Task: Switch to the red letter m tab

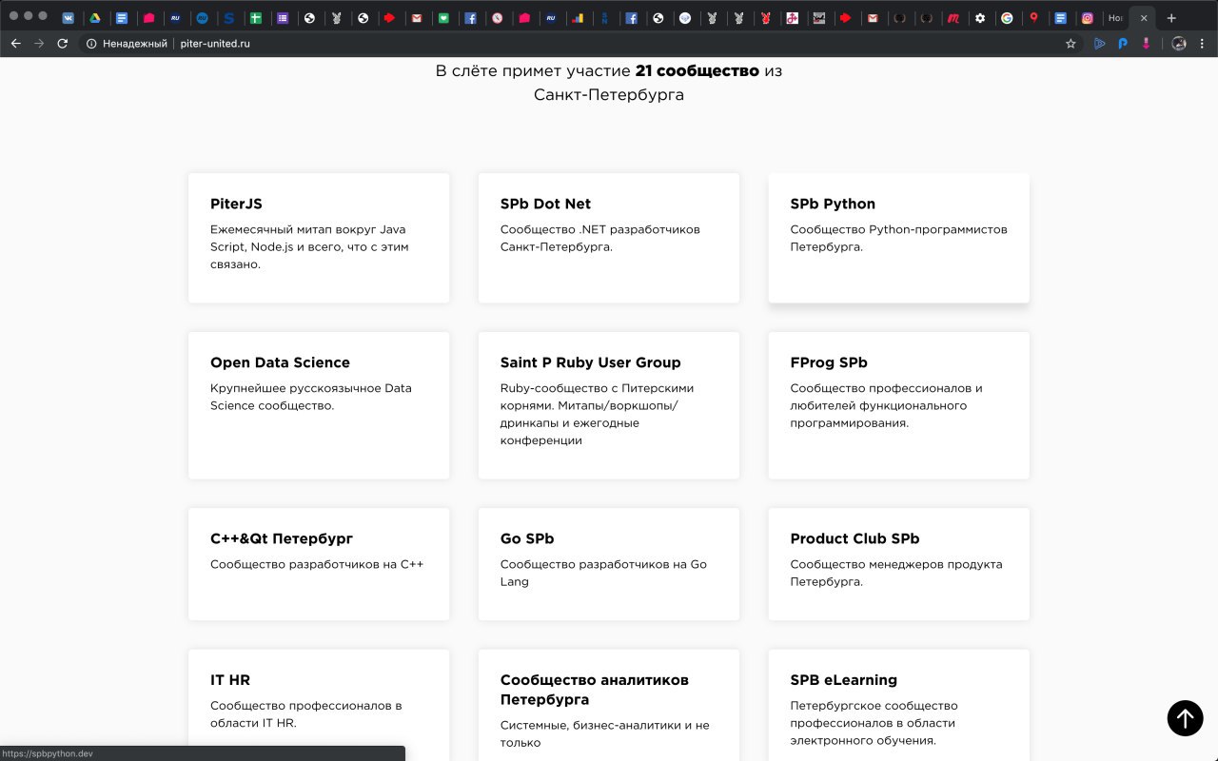Action: [x=953, y=18]
